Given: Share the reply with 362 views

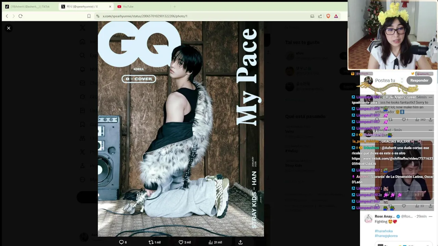Looking at the screenshot, I should pyautogui.click(x=430, y=120).
